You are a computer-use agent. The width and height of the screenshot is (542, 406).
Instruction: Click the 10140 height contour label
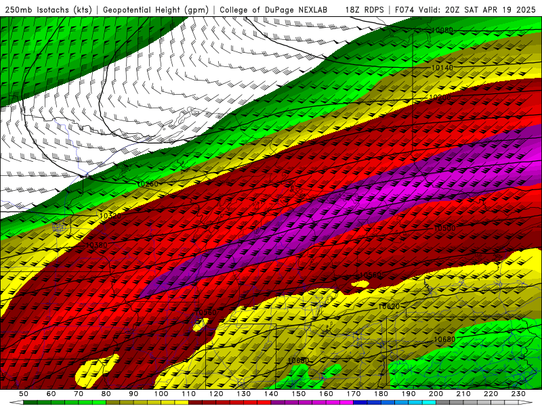point(442,68)
